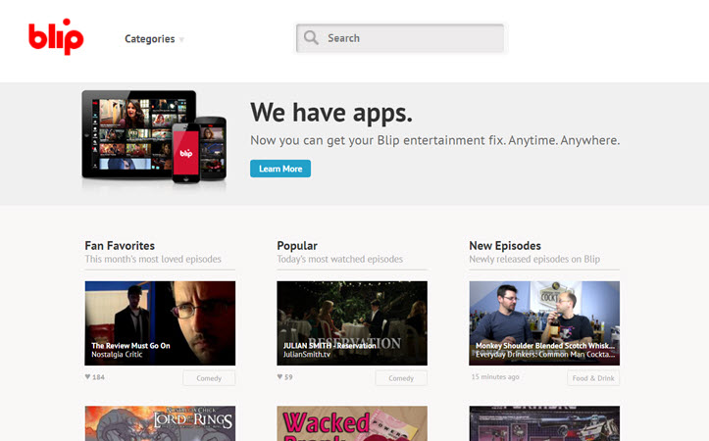Open the Wacked thumbnail
709x441 pixels.
pyautogui.click(x=352, y=423)
